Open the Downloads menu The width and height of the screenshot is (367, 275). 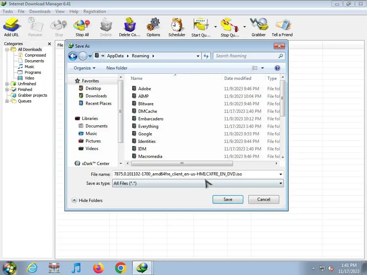[40, 11]
